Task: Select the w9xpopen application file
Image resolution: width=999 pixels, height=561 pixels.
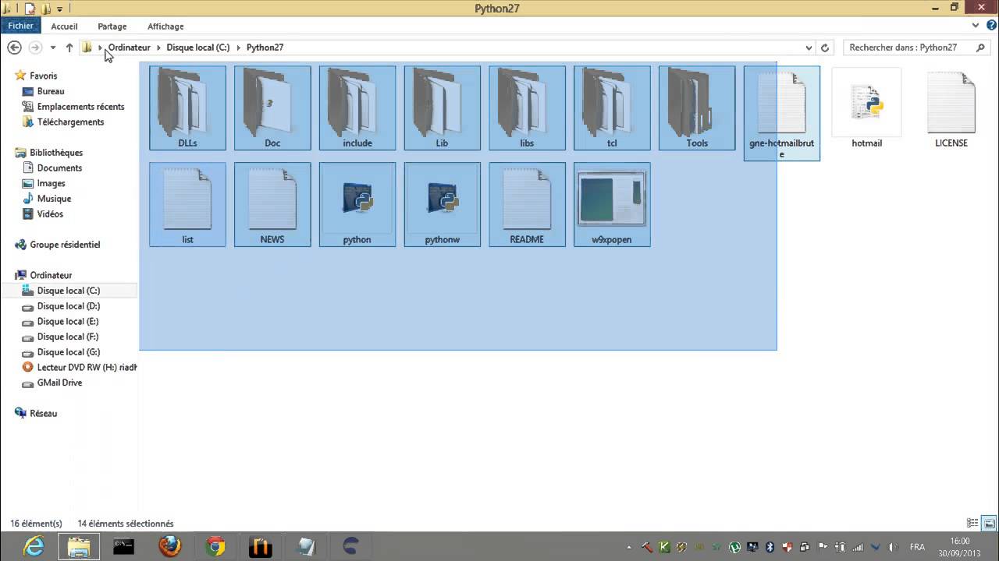Action: [x=612, y=204]
